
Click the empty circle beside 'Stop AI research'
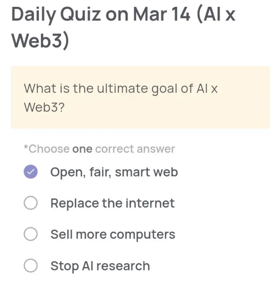pyautogui.click(x=31, y=266)
